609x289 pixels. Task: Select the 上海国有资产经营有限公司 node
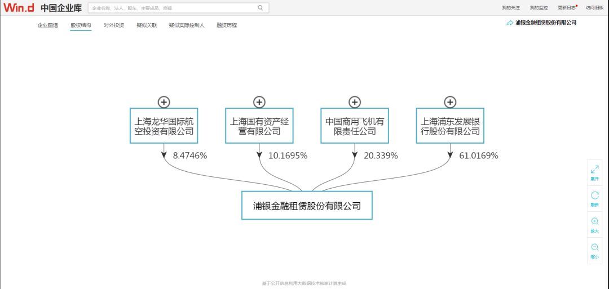coord(259,126)
